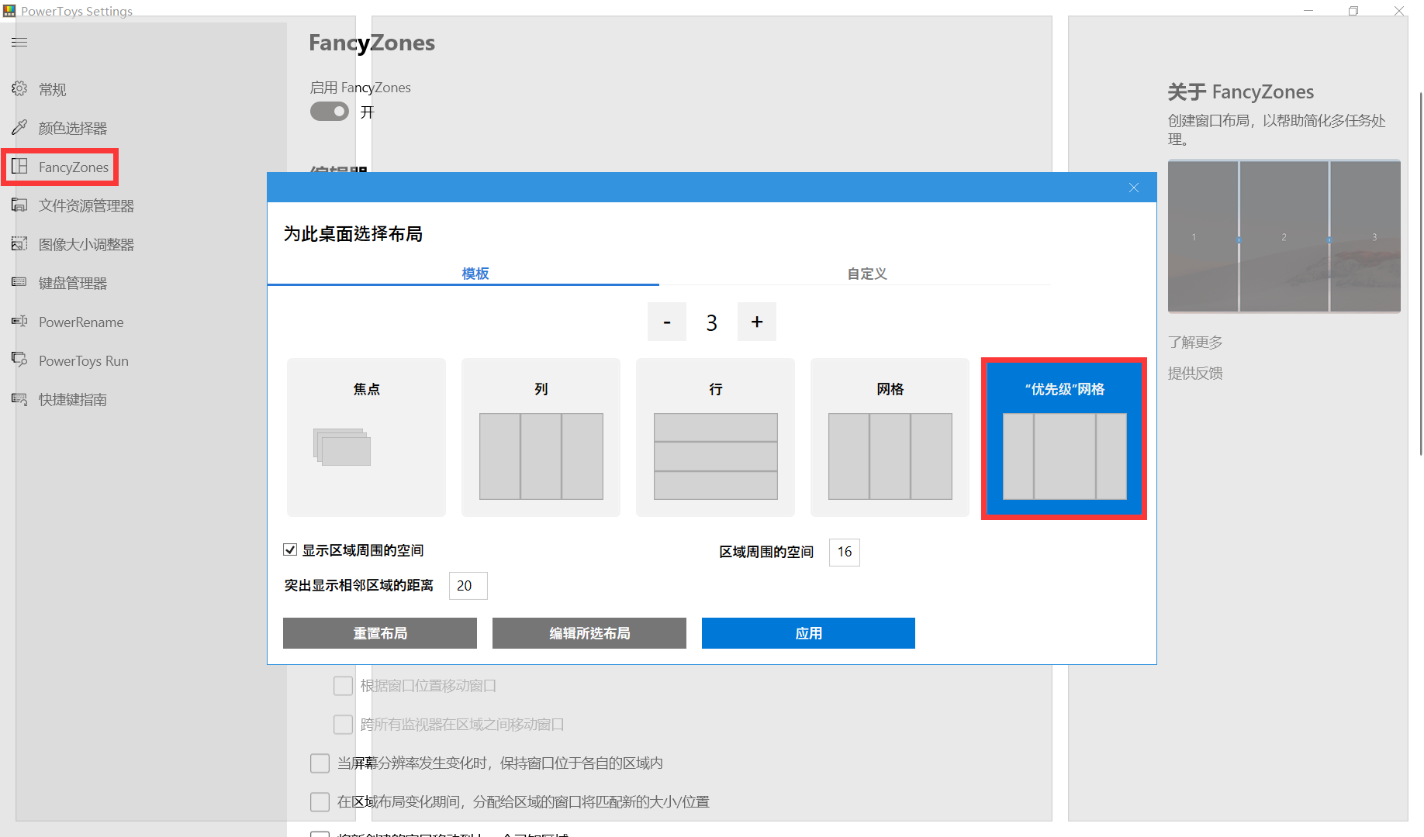Open 快捷键指南 settings page

[x=73, y=399]
